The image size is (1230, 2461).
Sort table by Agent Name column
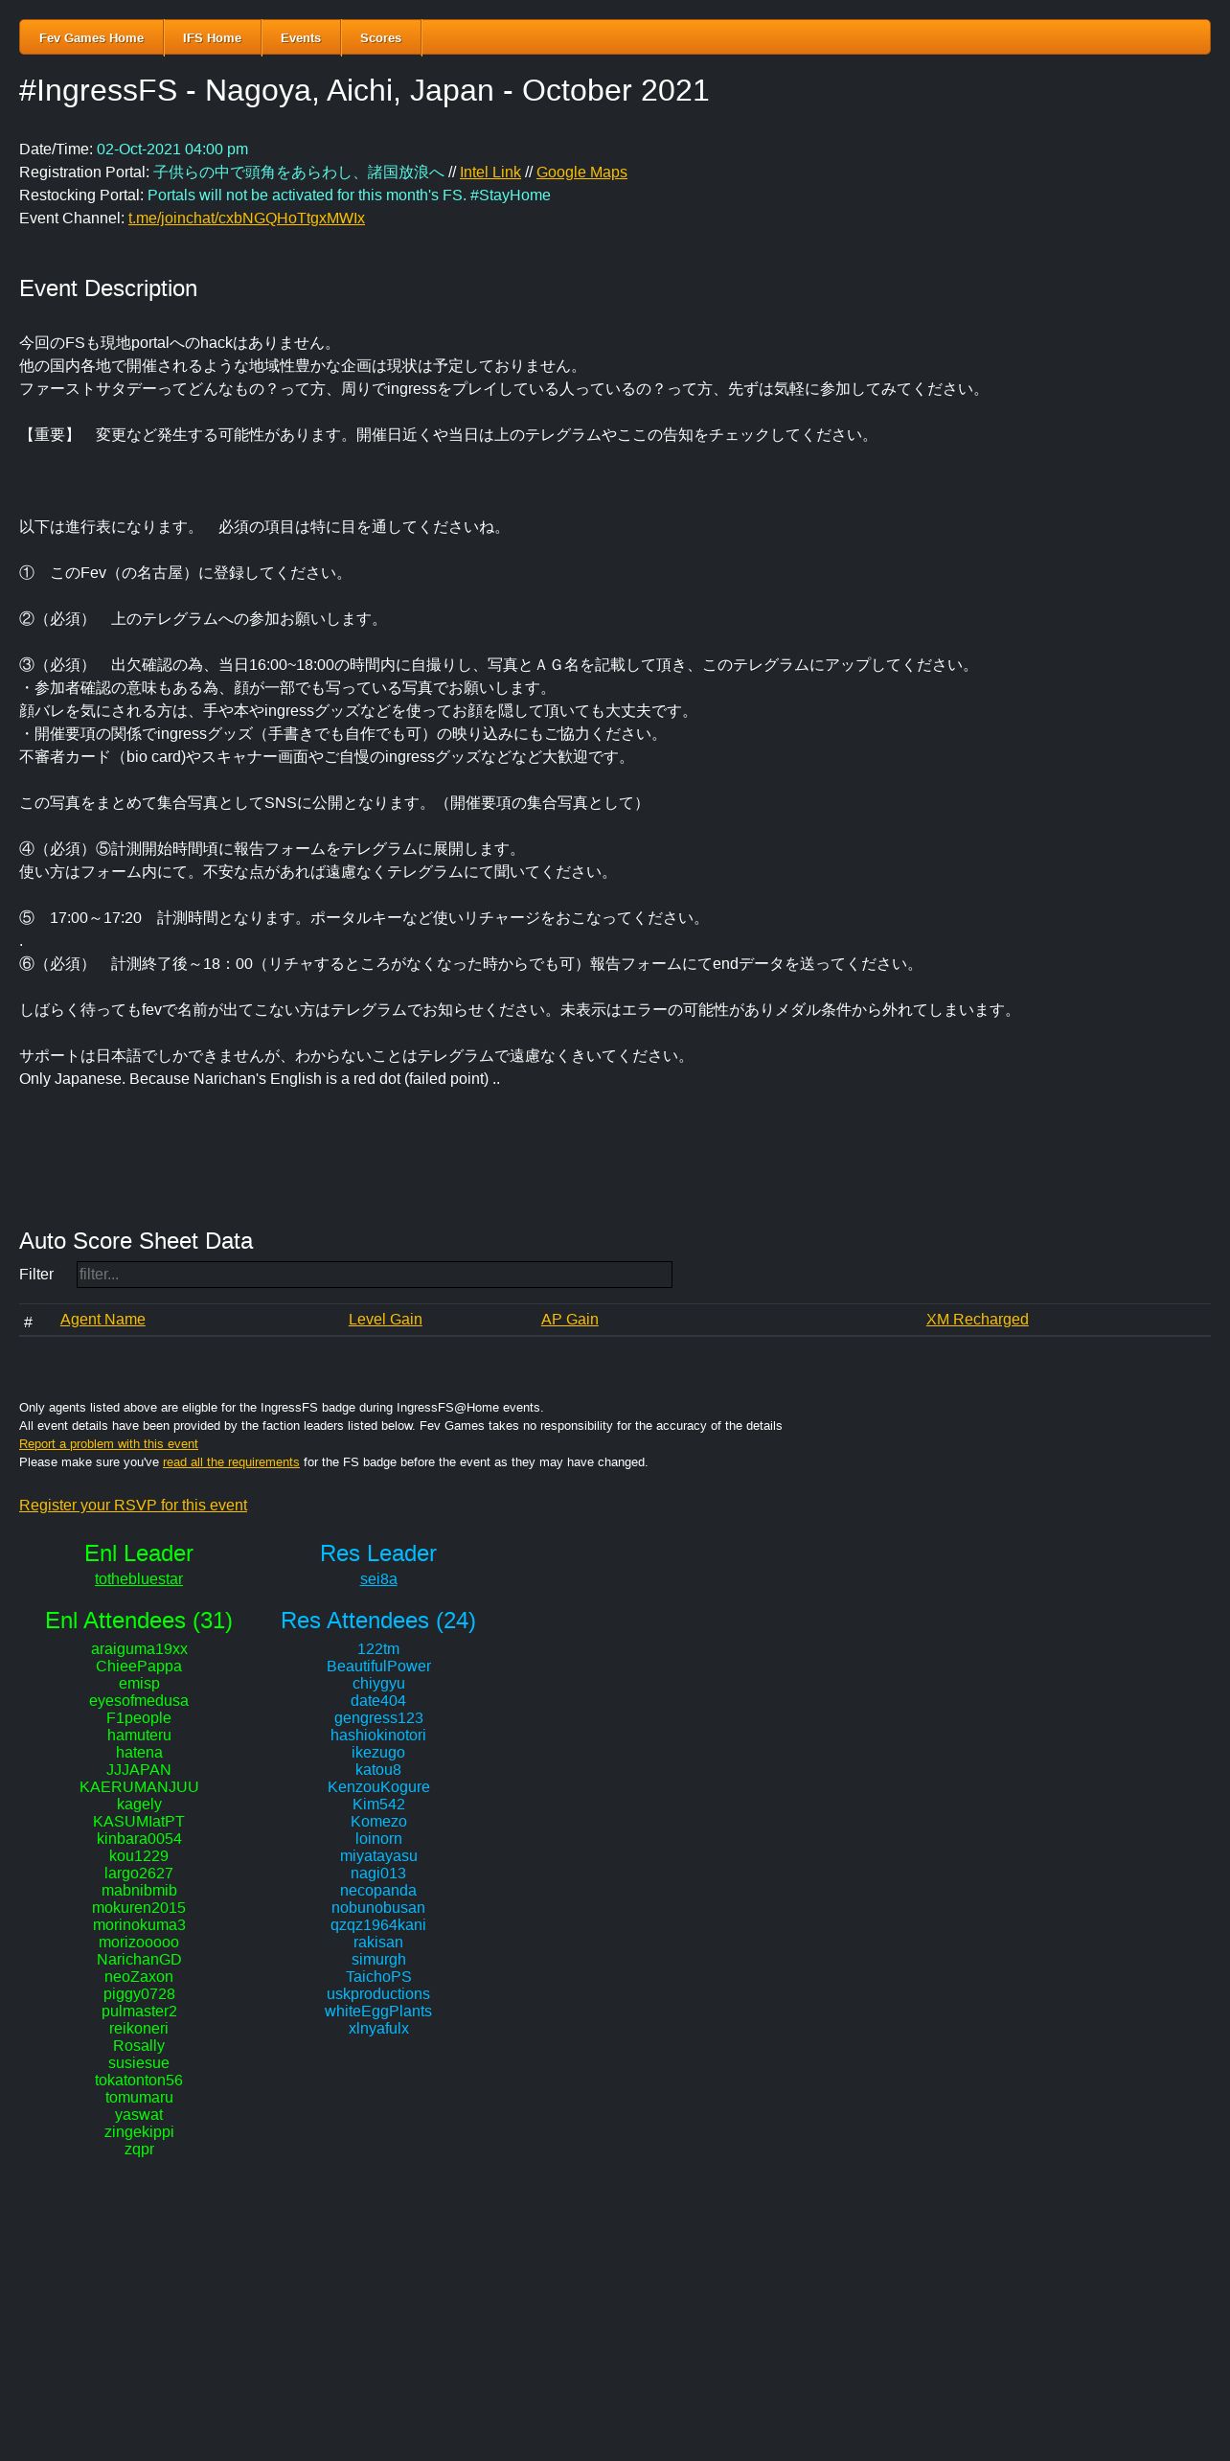(102, 1320)
